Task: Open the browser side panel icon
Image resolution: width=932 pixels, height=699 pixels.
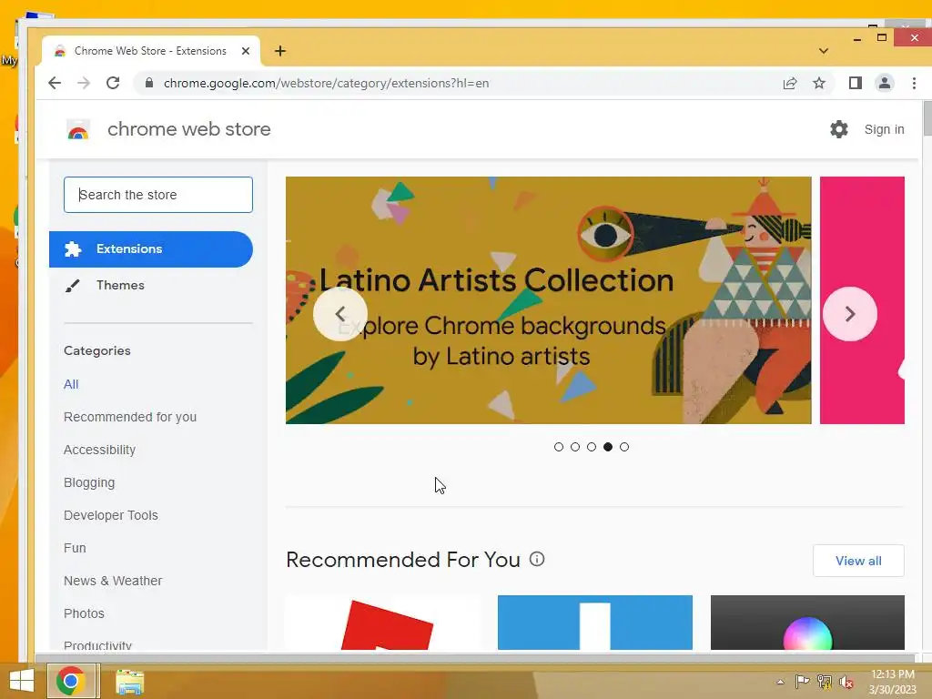Action: coord(856,83)
